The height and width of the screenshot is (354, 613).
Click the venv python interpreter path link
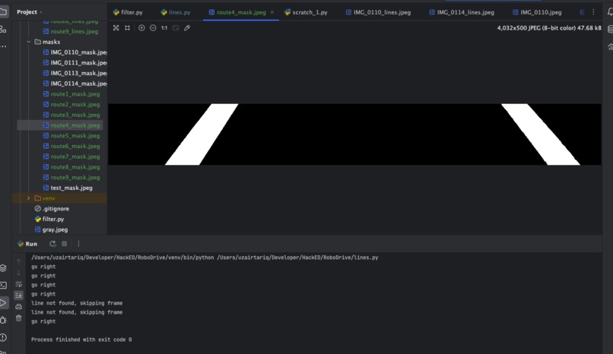(122, 258)
